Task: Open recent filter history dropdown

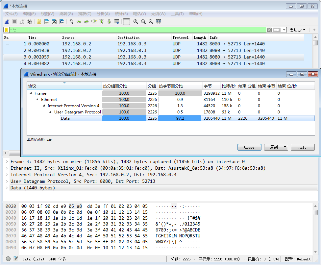Action: tap(284, 30)
